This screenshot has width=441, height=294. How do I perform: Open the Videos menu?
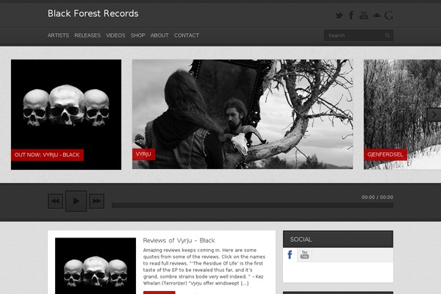(x=115, y=35)
